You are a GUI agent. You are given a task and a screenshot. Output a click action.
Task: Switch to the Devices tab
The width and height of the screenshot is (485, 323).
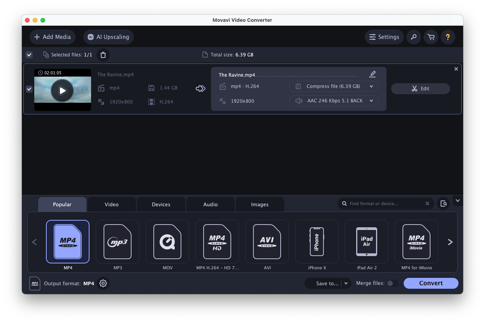tap(161, 204)
